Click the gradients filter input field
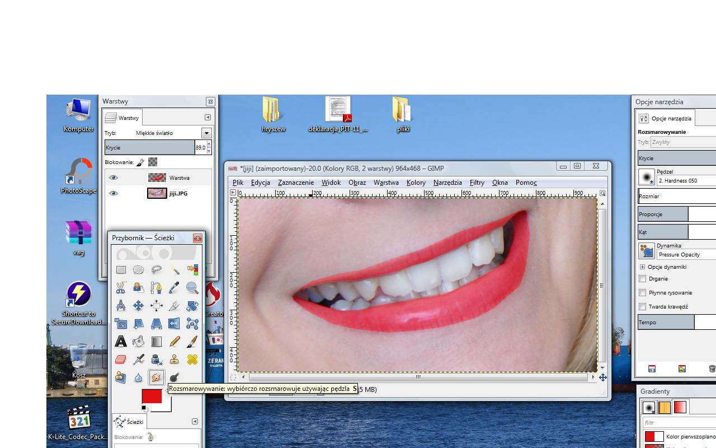The height and width of the screenshot is (448, 716). (x=679, y=423)
